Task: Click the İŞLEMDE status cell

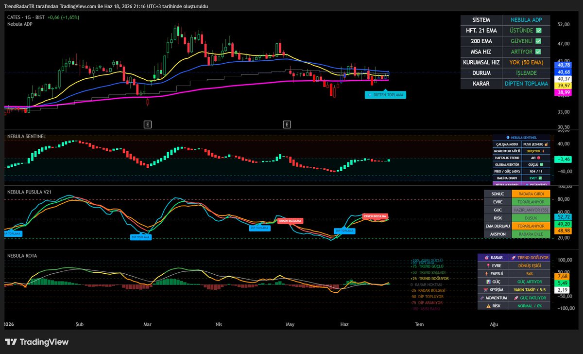Action: [526, 73]
